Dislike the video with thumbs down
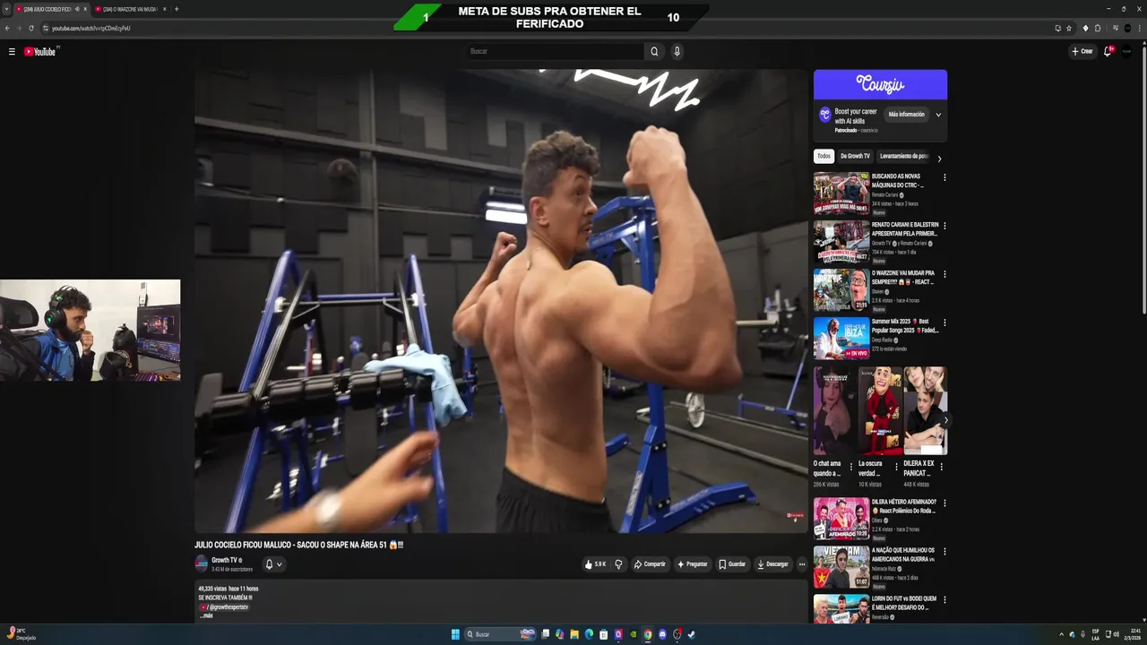Image resolution: width=1147 pixels, height=645 pixels. [x=618, y=564]
